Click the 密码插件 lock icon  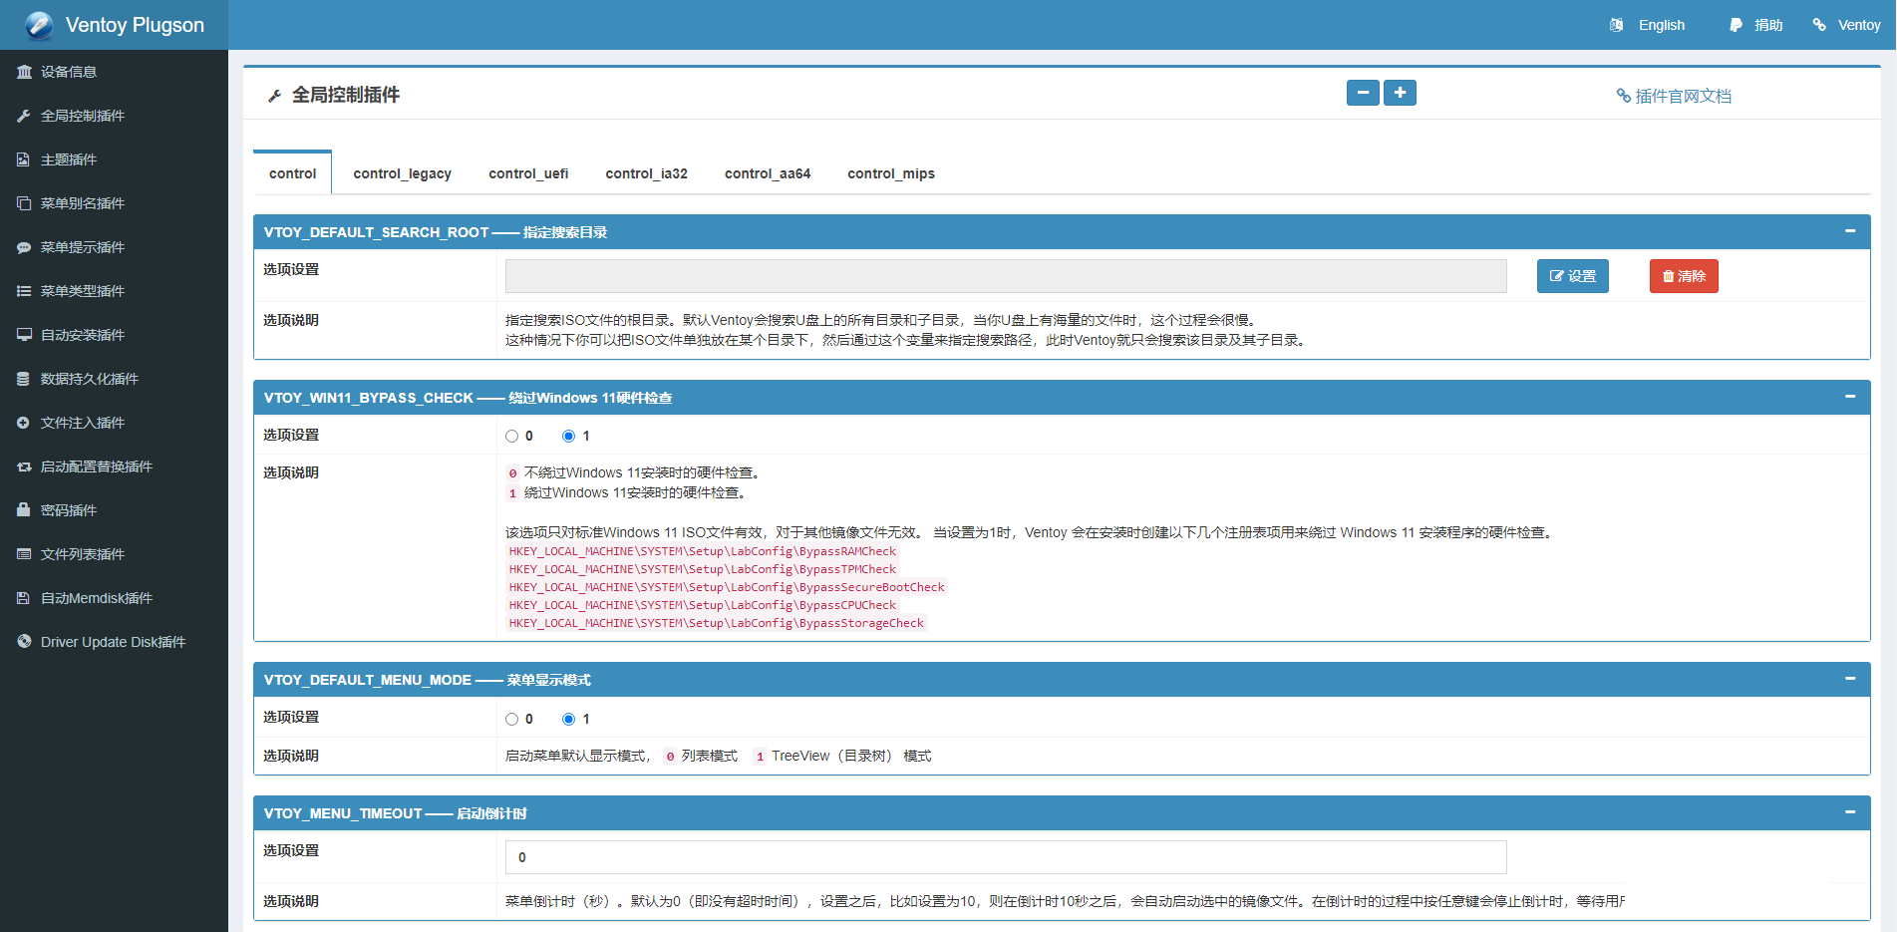24,510
